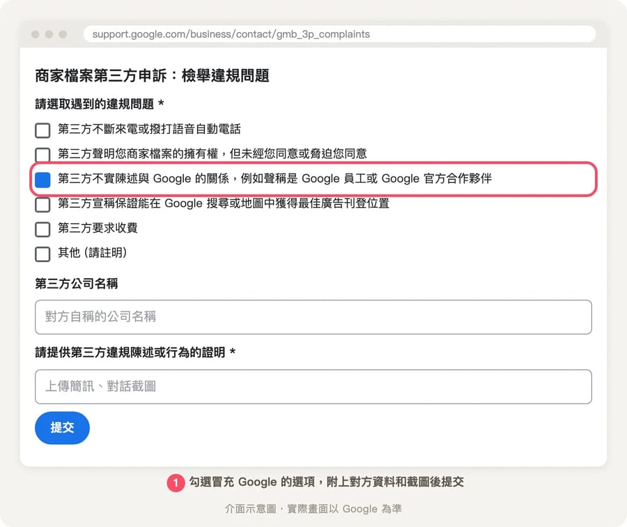This screenshot has width=627, height=527.
Task: Click option text '第三方宣稱保證能在 Google 搜尋或地圖中獲得最佳廣告刊登位置'
Action: [224, 204]
